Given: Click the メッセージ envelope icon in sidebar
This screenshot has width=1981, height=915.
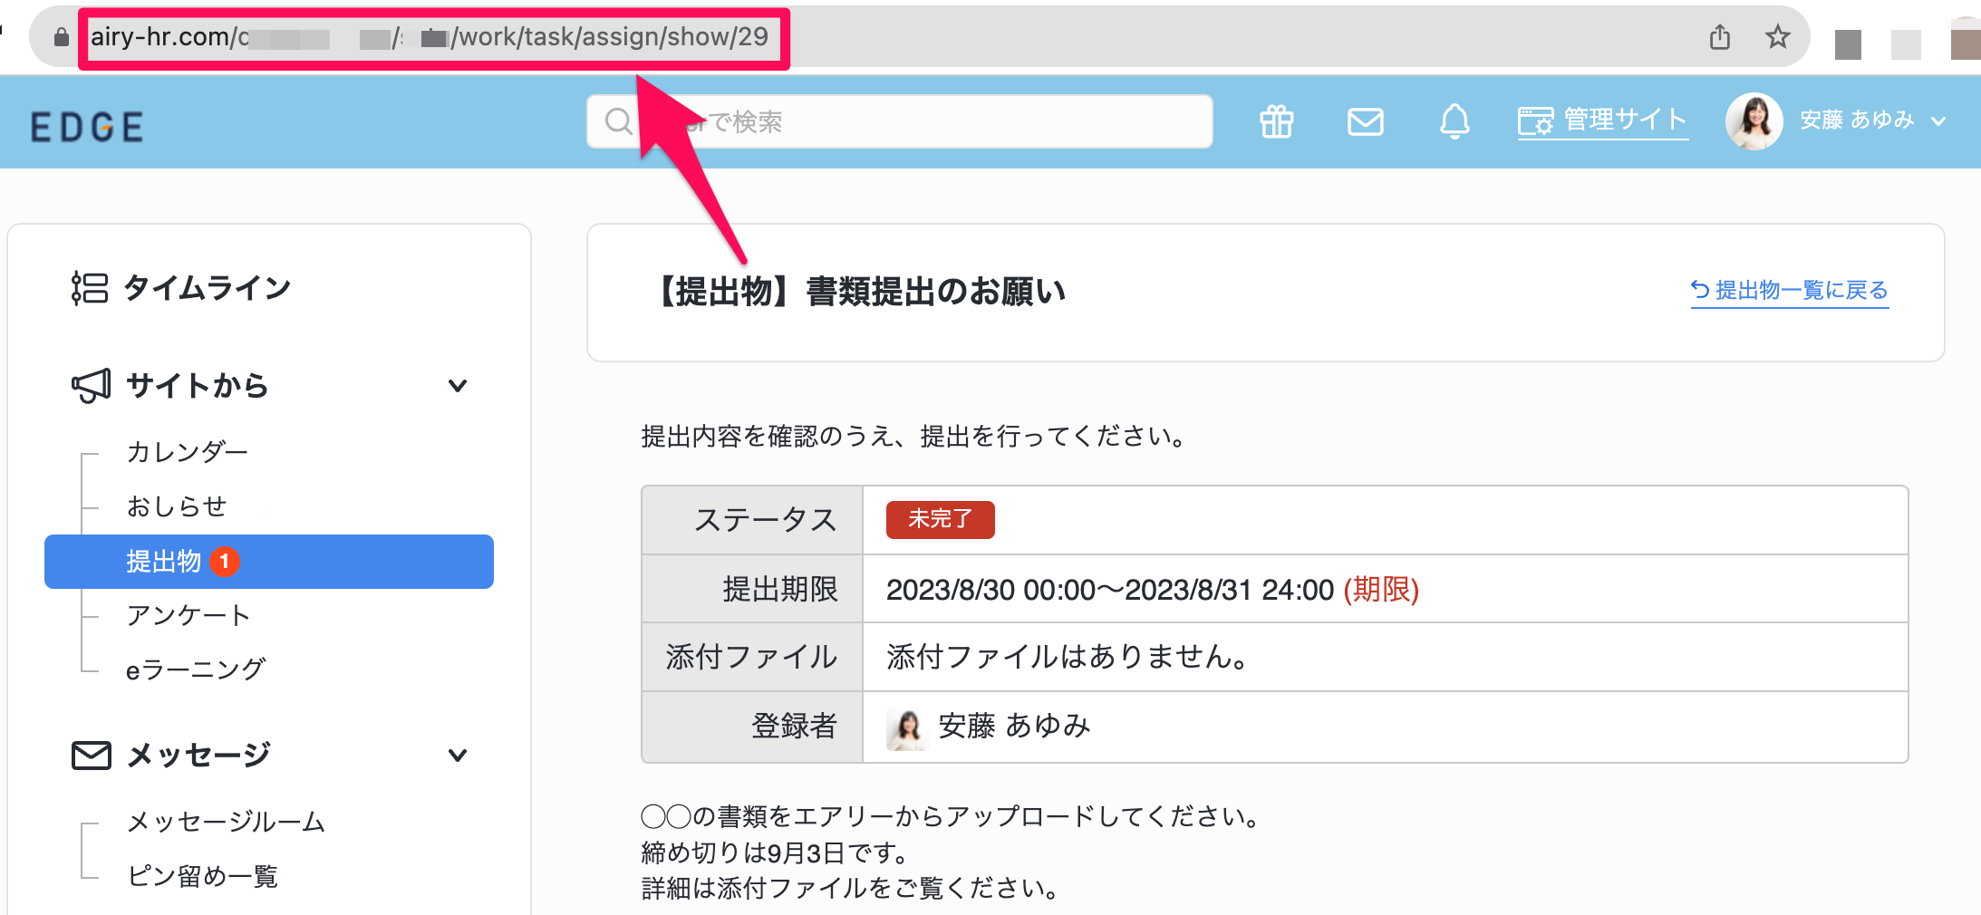Looking at the screenshot, I should (x=92, y=755).
